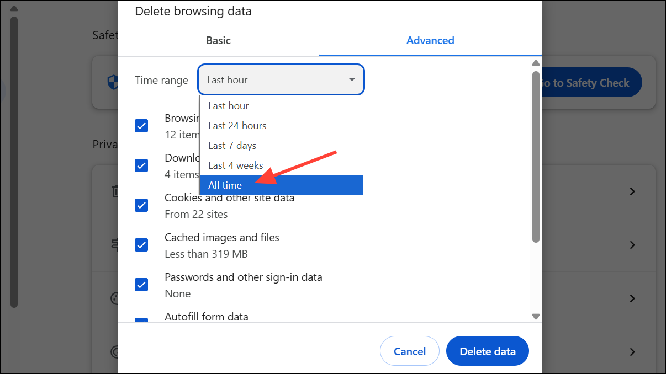
Task: Click the Go to Safety Check button
Action: [589, 82]
